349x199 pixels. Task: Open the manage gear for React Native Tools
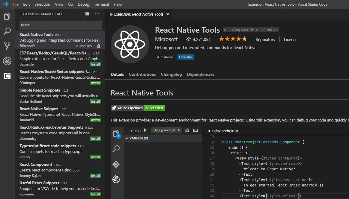98,46
